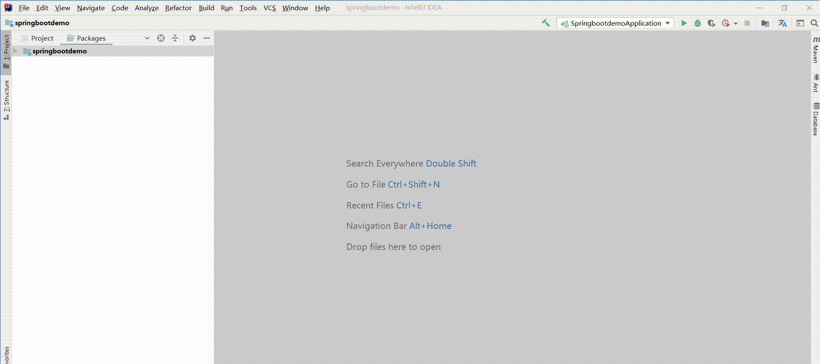
Task: Minimize the IntelliJ IDEA window
Action: pyautogui.click(x=759, y=8)
